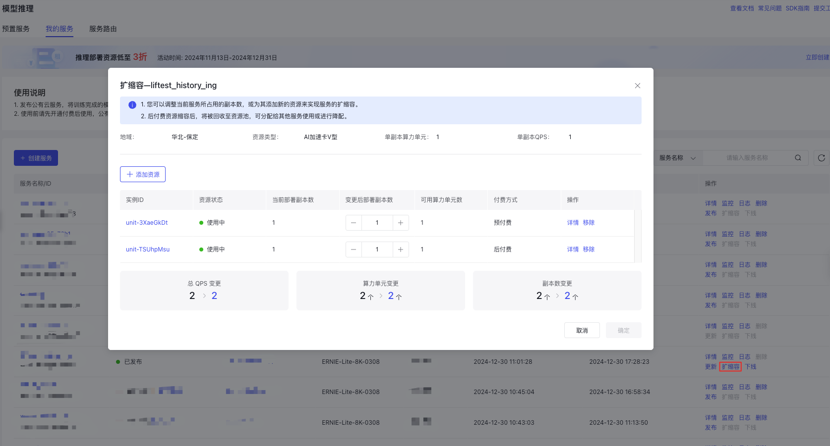Click the 总 QPS 变更 summary card
This screenshot has width=830, height=446.
click(204, 291)
